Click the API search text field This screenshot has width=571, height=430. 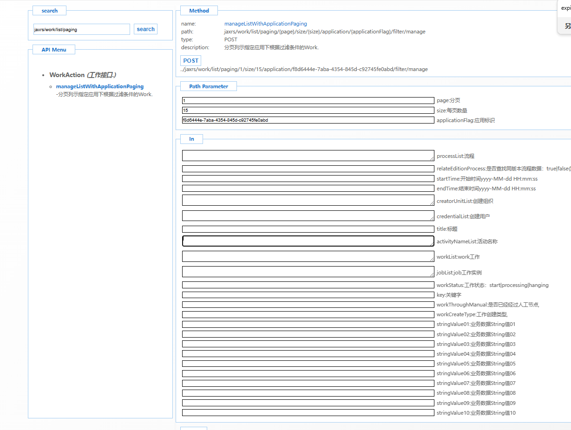tap(81, 29)
